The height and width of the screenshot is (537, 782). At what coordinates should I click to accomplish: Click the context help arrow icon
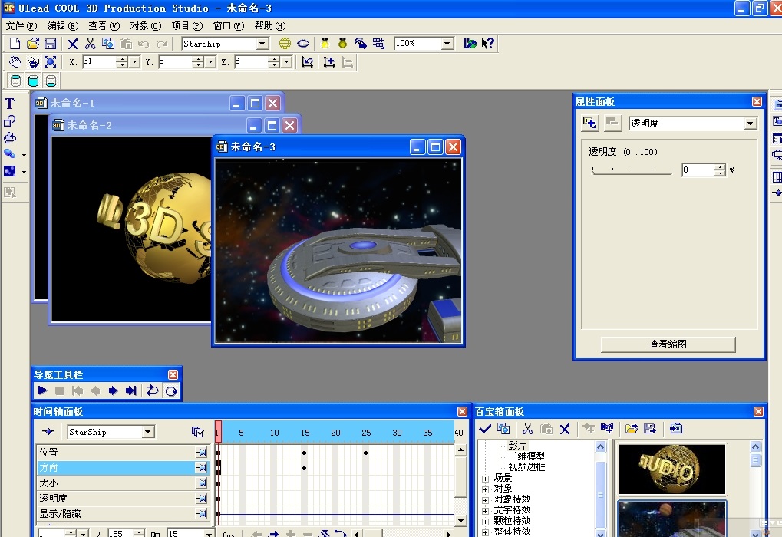(488, 44)
